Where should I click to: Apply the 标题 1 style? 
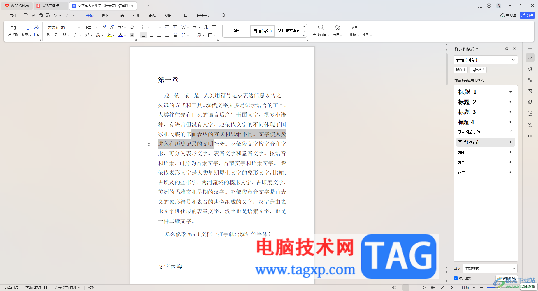[485, 92]
